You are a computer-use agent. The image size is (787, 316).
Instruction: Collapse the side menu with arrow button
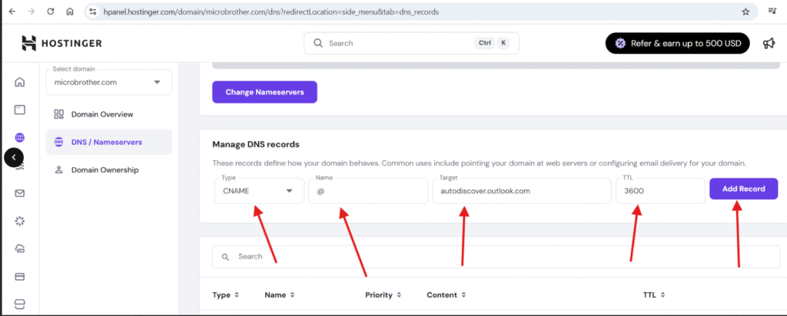[x=14, y=157]
